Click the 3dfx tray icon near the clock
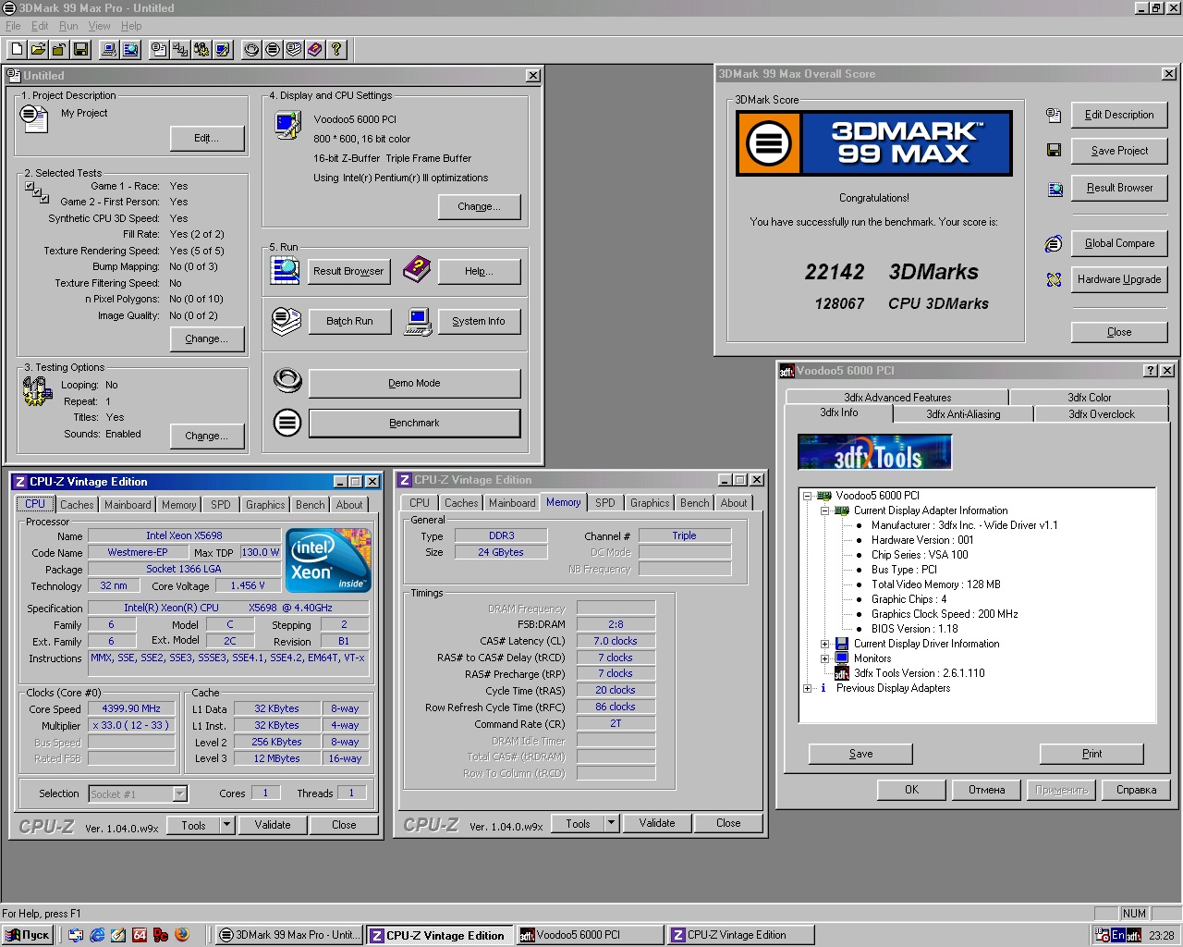Screen dimensions: 1183x947 pyautogui.click(x=1133, y=935)
